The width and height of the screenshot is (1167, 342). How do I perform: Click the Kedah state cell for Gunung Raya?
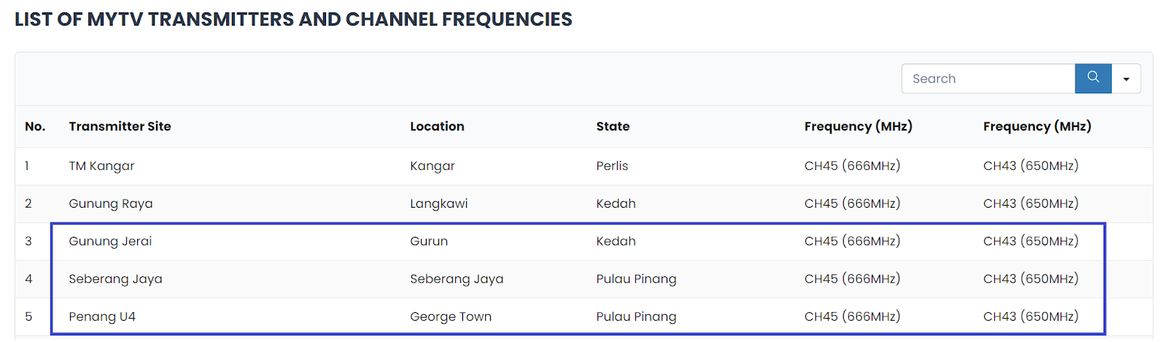616,203
